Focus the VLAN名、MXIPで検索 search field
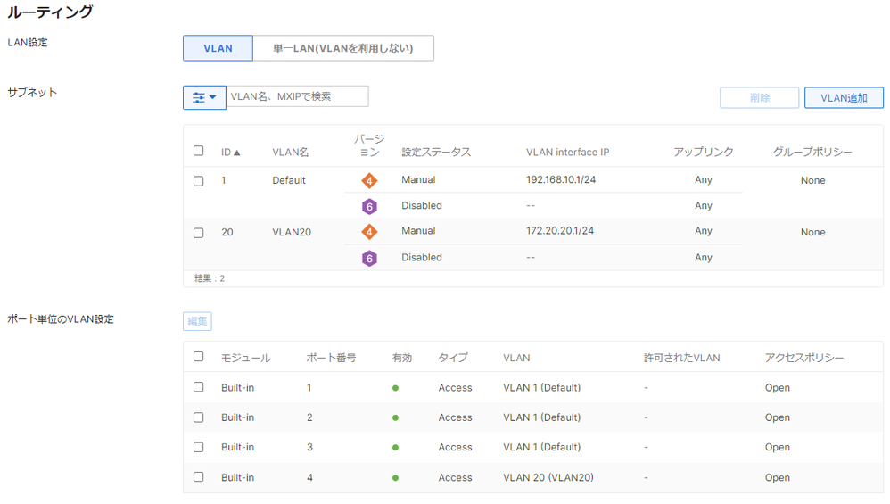The image size is (890, 504). coord(297,96)
